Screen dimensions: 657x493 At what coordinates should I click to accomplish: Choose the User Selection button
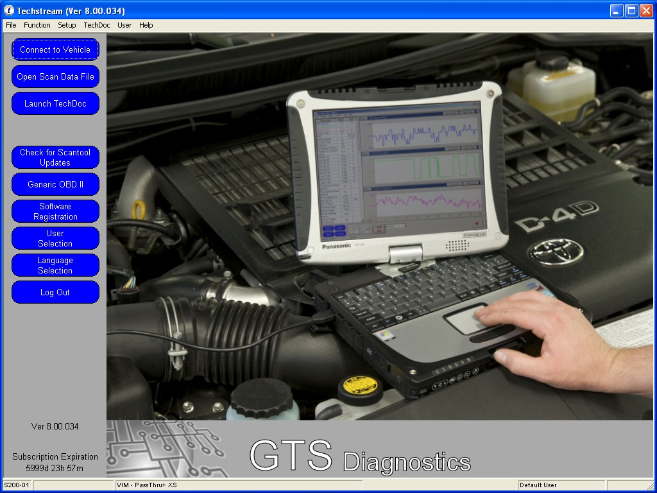55,238
